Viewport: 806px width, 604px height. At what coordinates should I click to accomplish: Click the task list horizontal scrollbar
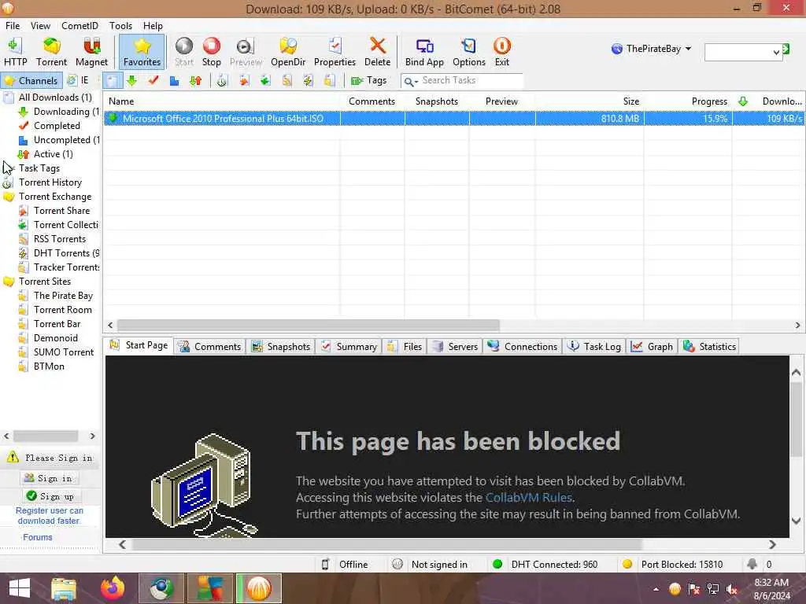309,325
